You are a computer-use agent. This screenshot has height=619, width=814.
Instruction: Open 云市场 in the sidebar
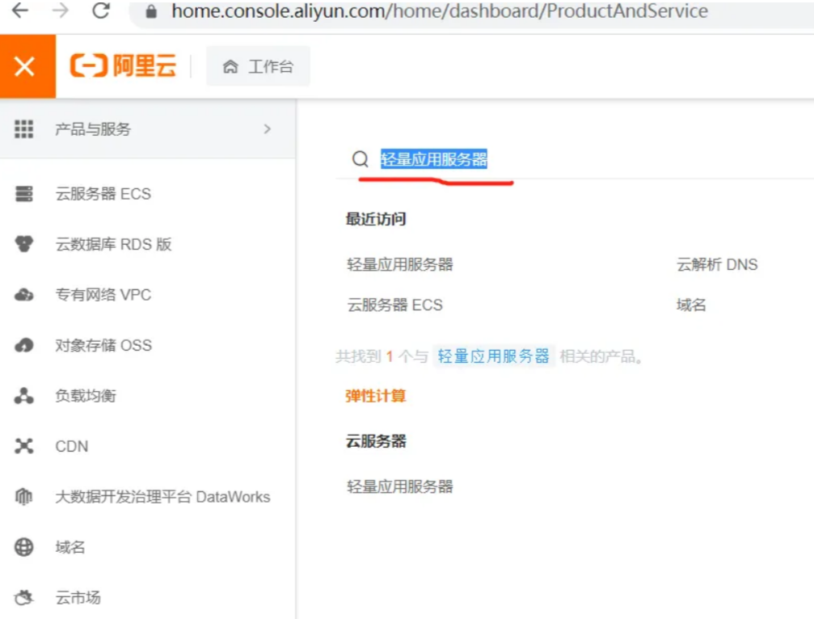78,598
